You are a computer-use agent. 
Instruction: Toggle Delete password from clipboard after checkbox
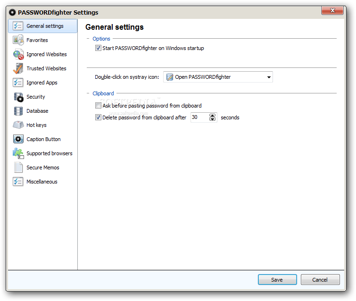(x=98, y=117)
